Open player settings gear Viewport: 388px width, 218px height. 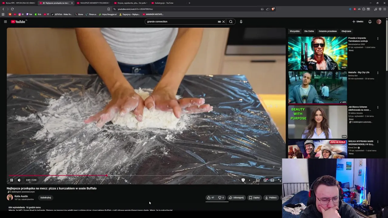(265, 180)
